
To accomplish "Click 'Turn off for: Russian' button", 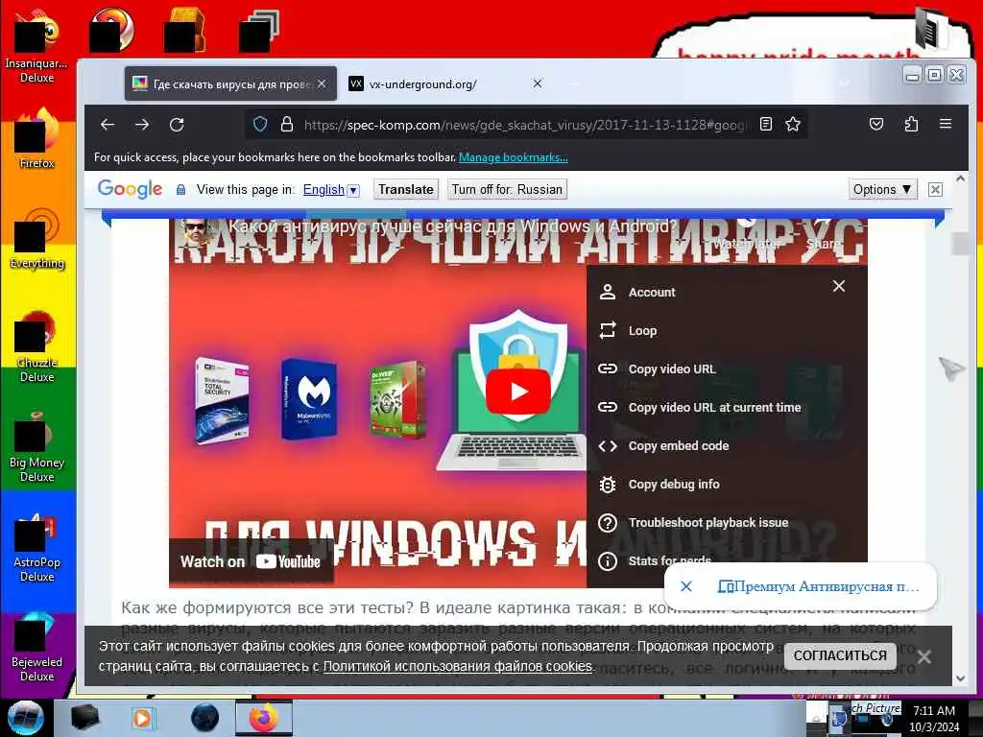I will pos(507,189).
